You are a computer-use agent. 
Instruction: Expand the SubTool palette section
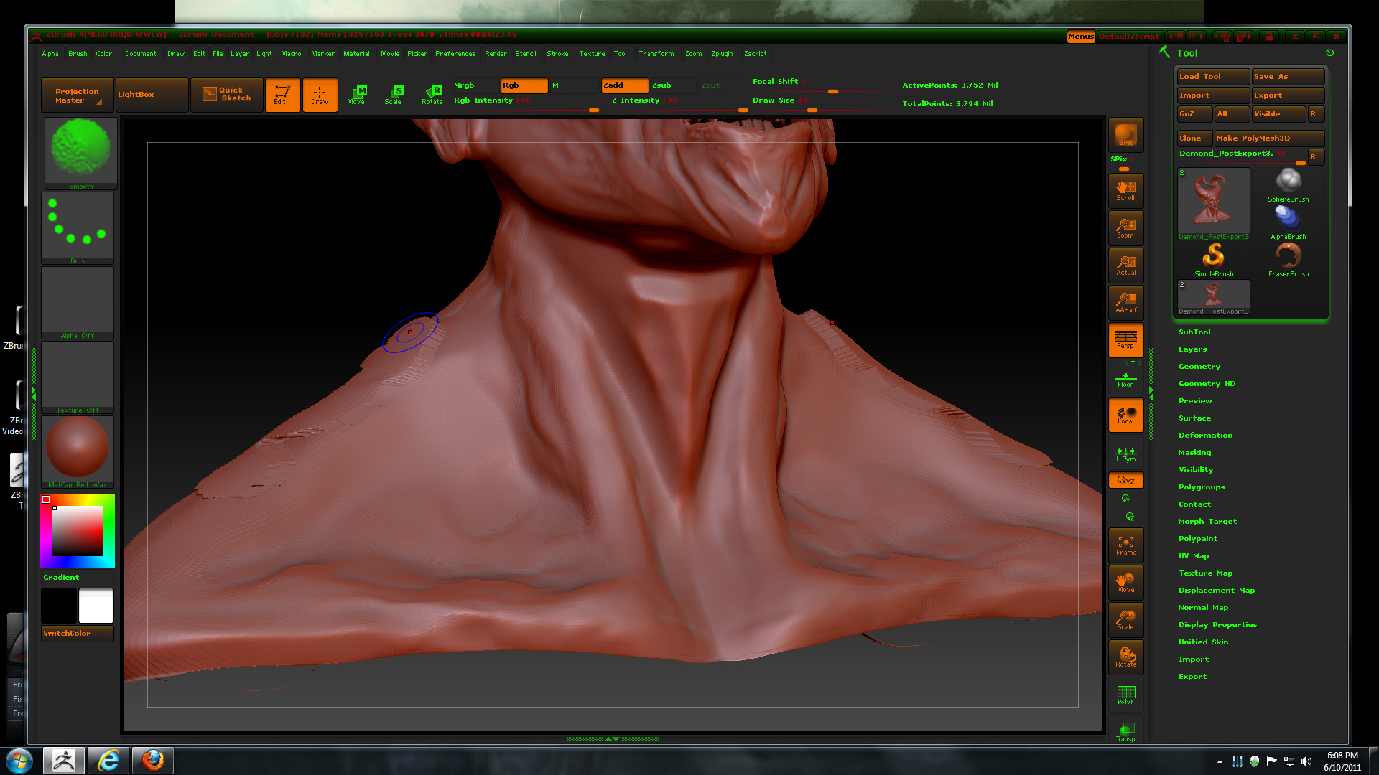click(1194, 332)
